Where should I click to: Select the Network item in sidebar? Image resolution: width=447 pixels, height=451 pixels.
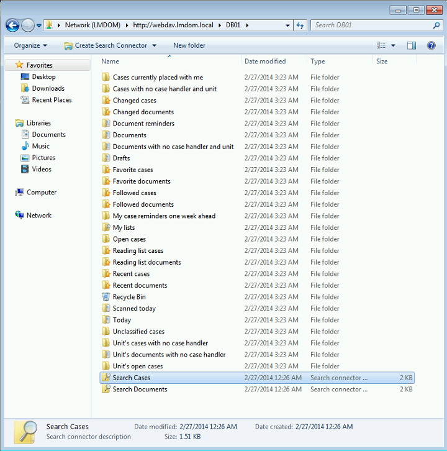click(x=38, y=216)
